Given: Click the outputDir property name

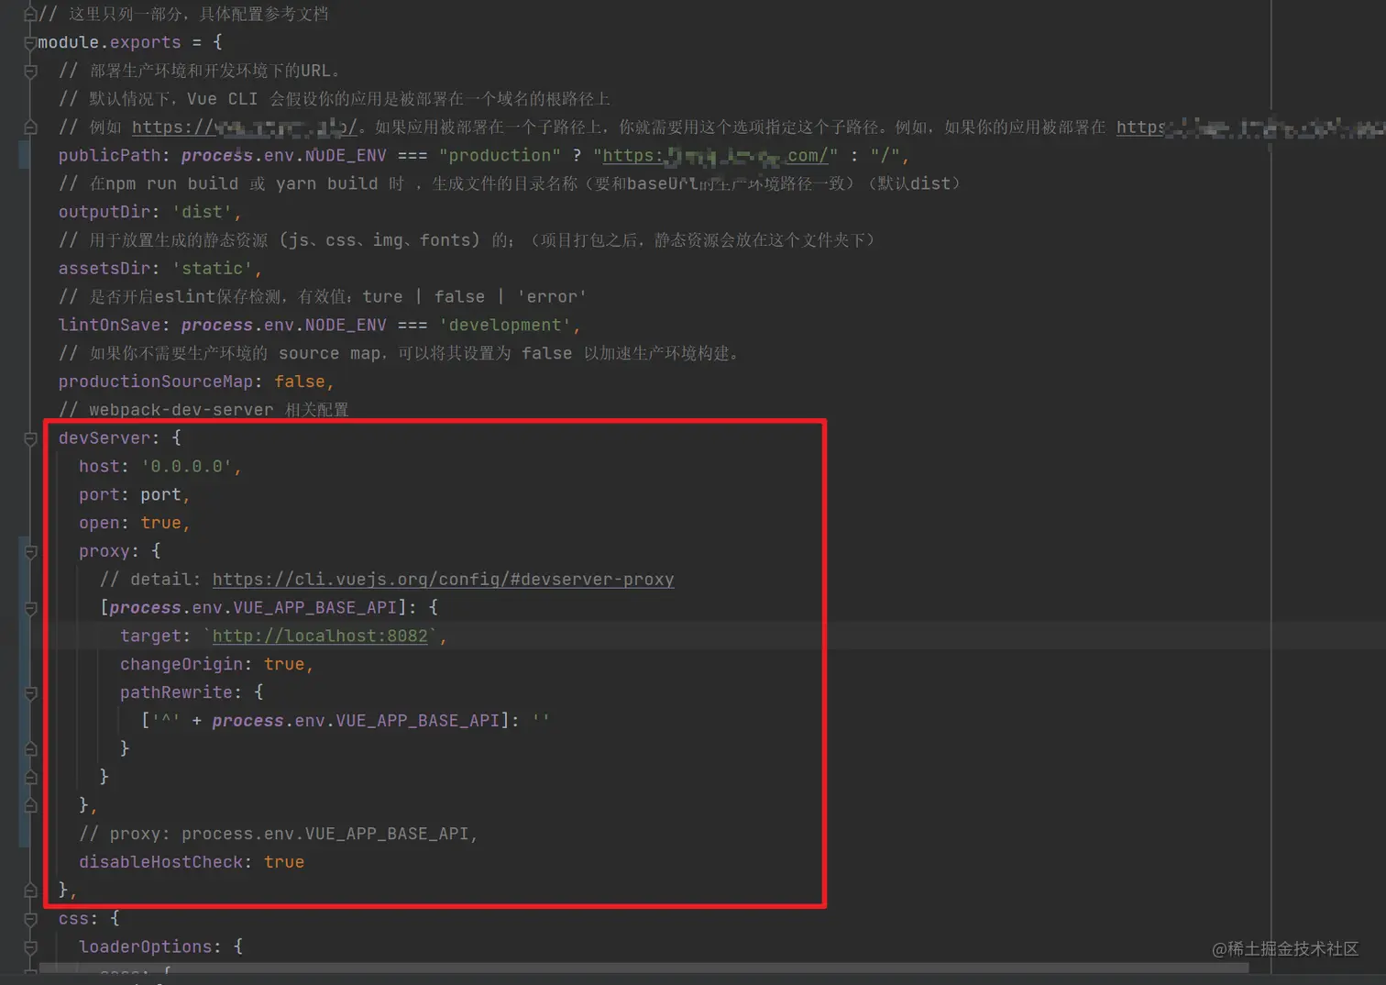Looking at the screenshot, I should tap(104, 212).
